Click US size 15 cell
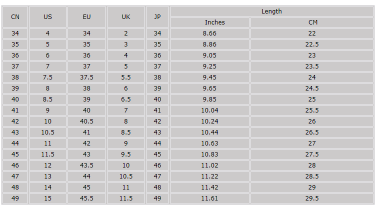The image size is (377, 210). pos(47,198)
